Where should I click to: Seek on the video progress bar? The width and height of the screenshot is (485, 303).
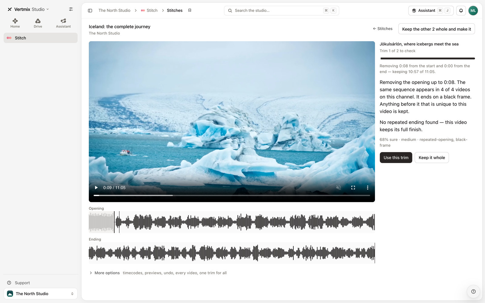tap(232, 195)
